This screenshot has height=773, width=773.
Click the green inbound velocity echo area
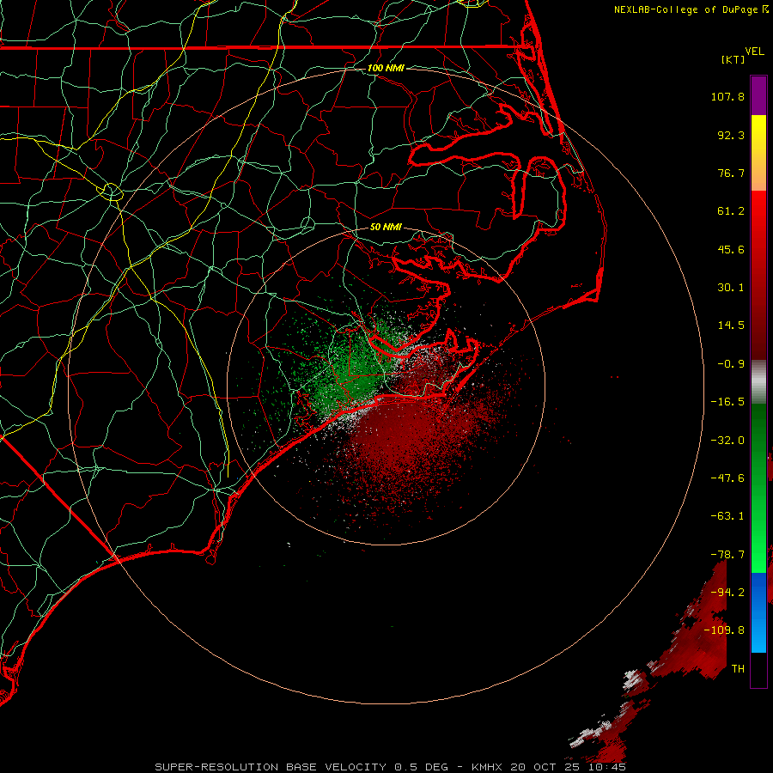352,369
